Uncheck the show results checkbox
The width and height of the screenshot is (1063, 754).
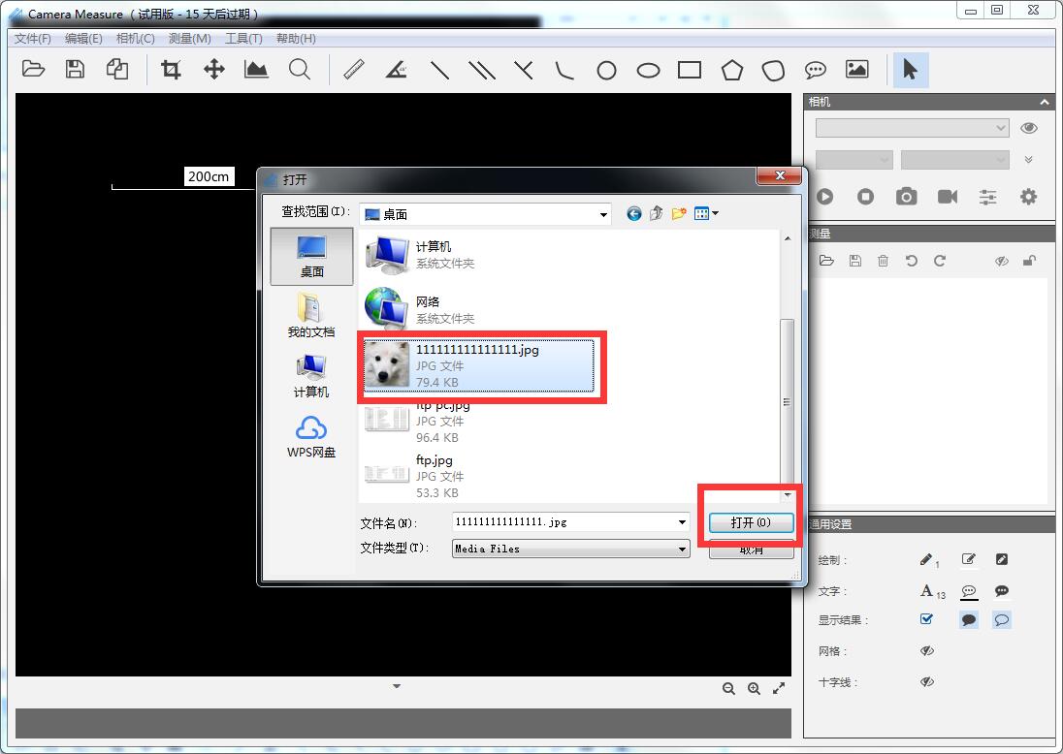pyautogui.click(x=926, y=619)
